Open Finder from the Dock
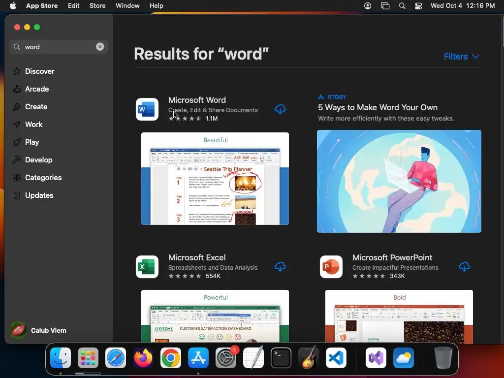The width and height of the screenshot is (504, 378). coord(61,358)
